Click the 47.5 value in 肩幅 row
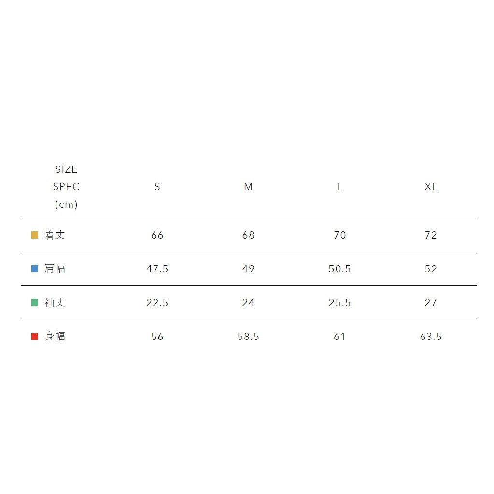Image resolution: width=494 pixels, height=494 pixels. point(157,269)
